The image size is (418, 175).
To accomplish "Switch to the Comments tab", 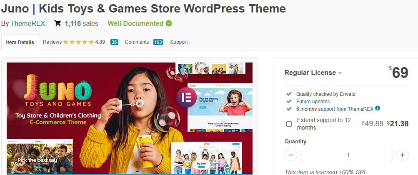I will 137,42.
